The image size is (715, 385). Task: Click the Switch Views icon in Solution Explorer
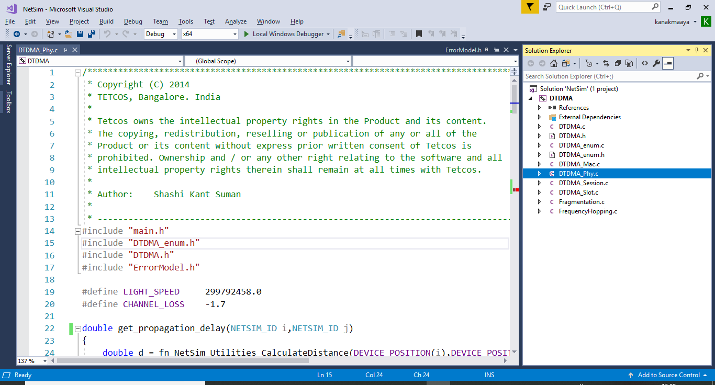pyautogui.click(x=566, y=63)
